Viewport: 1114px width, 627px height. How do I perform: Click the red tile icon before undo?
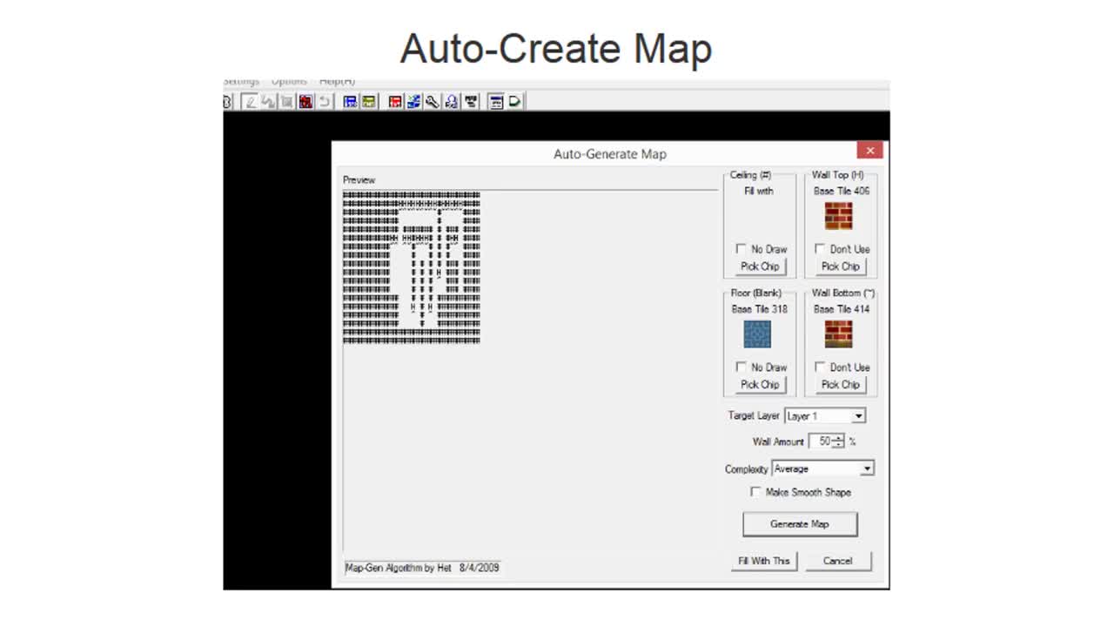pyautogui.click(x=305, y=102)
